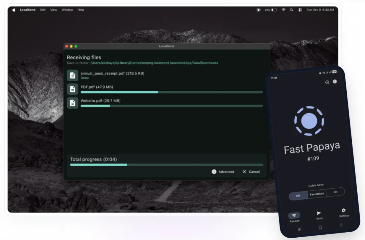Click the PDF.pdf file icon

coord(72,89)
